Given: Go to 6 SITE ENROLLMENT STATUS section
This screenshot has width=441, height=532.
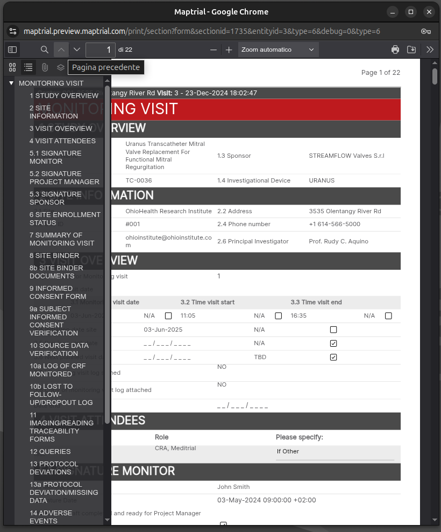Looking at the screenshot, I should (65, 219).
